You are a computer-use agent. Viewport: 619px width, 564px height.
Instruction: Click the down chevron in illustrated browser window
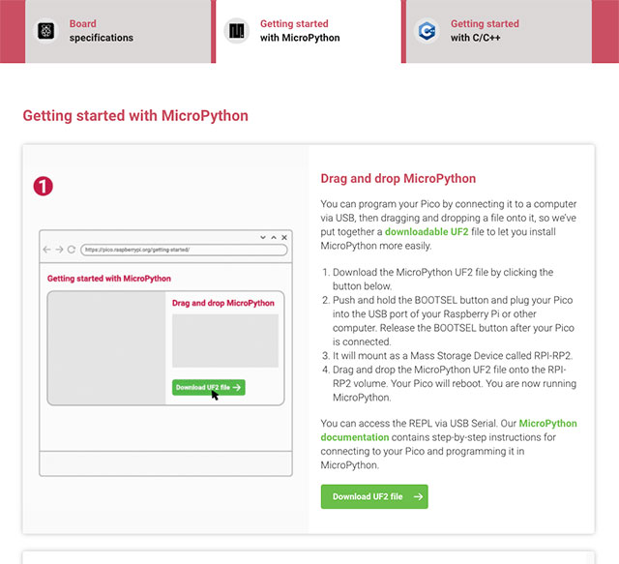pos(263,237)
